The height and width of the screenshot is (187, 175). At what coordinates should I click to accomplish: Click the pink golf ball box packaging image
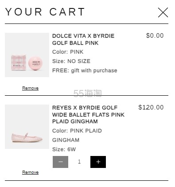tap(19, 62)
